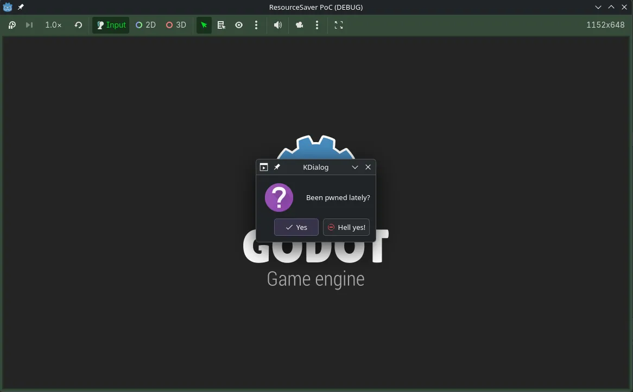Click the Hell yes! button
633x392 pixels.
[x=346, y=227]
